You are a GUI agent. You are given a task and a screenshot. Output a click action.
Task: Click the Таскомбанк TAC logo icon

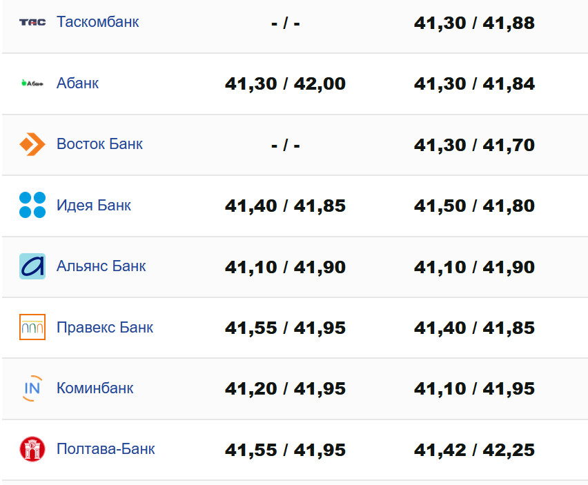(32, 22)
